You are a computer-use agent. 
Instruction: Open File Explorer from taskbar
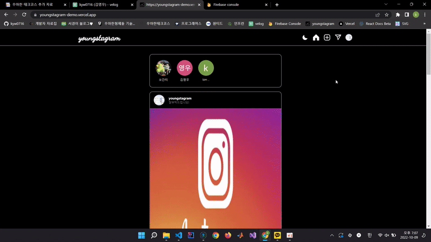(166, 236)
